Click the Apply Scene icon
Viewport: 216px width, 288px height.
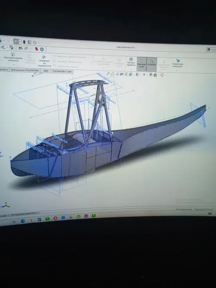coord(155,75)
